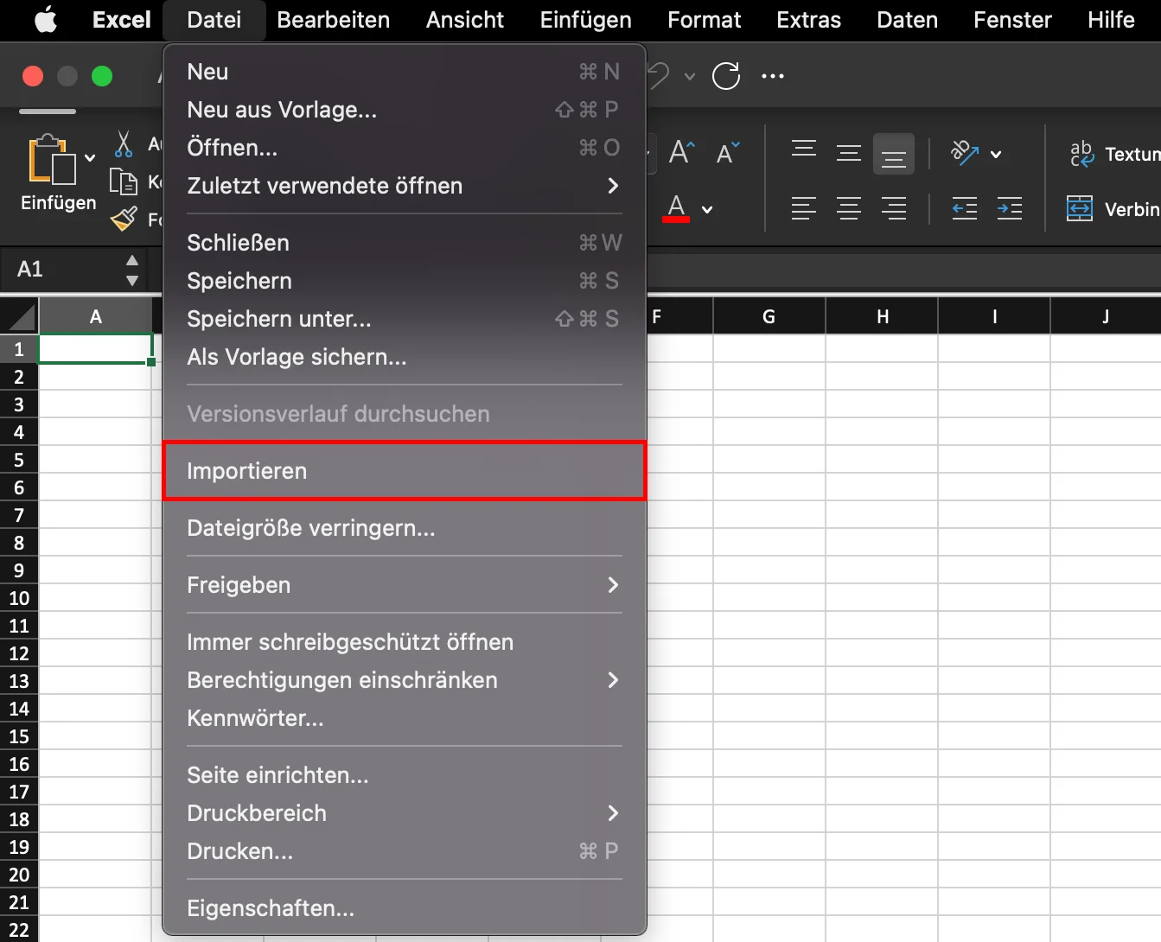Viewport: 1161px width, 942px height.
Task: Click the text wrap icon
Action: (x=1081, y=154)
